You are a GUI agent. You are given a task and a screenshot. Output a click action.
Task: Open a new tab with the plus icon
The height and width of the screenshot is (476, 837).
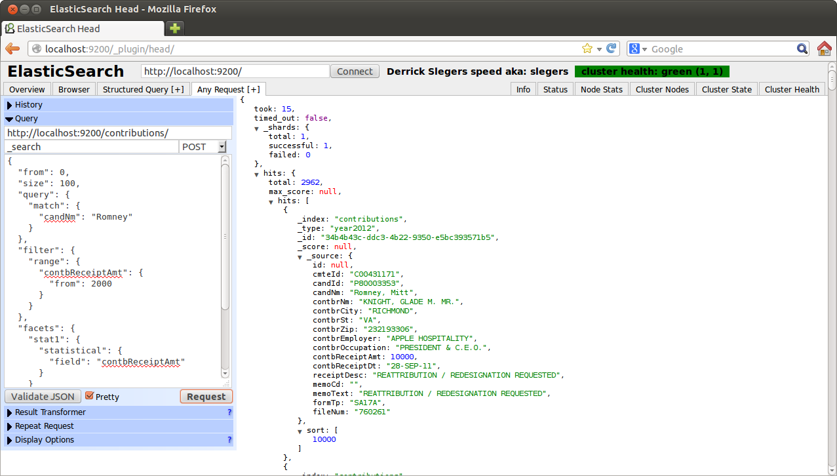point(174,29)
